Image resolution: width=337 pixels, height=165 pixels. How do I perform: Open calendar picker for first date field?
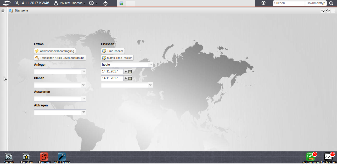click(130, 71)
